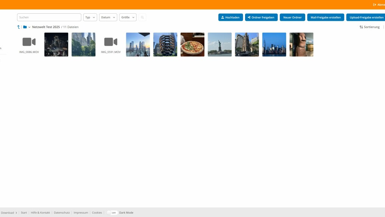Click the search magnifier icon
Screen dimensions: 385x217
click(142, 17)
